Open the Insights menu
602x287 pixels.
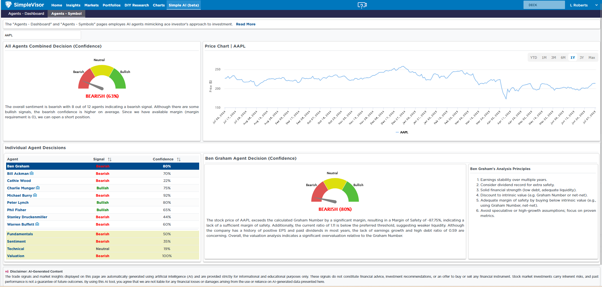pos(73,5)
